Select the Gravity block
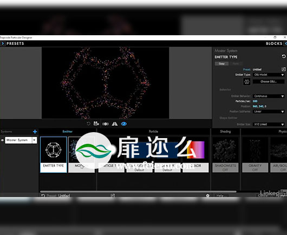 click(255, 154)
